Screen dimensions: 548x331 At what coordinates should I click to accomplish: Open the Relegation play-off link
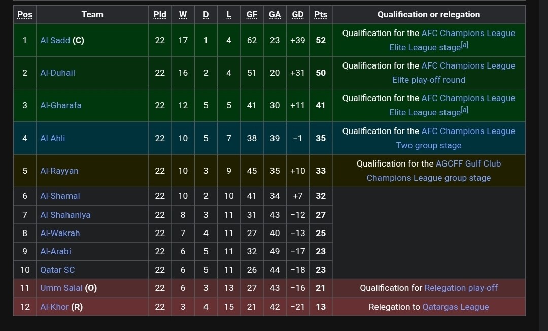pos(461,288)
